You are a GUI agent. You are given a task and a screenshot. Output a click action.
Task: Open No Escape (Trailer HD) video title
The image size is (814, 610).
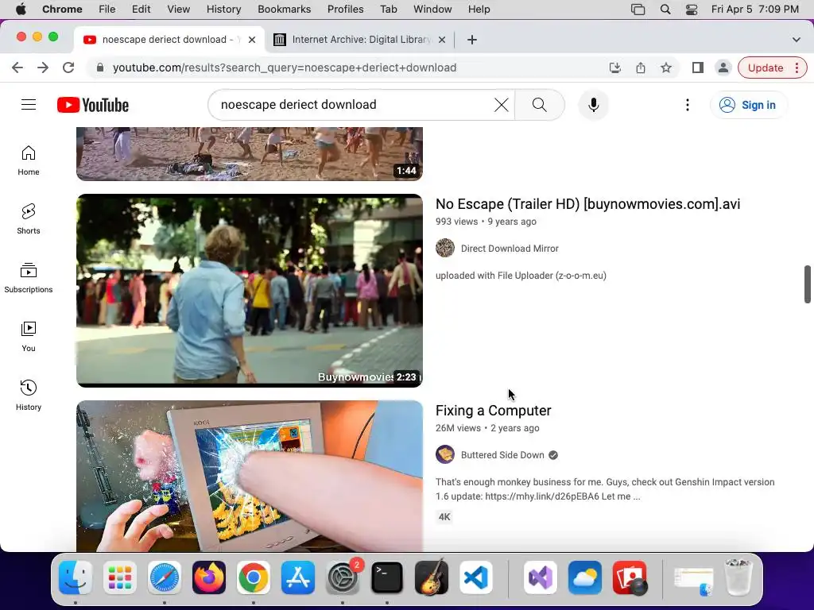click(x=587, y=204)
